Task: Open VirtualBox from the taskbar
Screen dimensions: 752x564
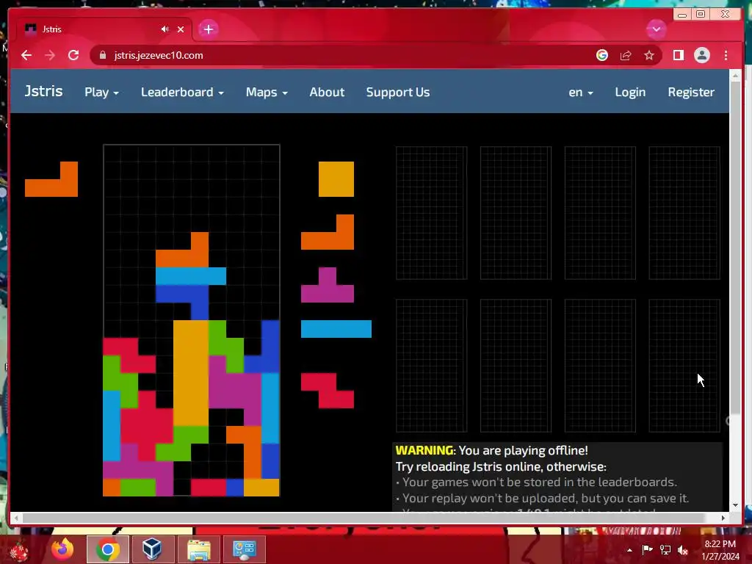Action: pos(152,549)
